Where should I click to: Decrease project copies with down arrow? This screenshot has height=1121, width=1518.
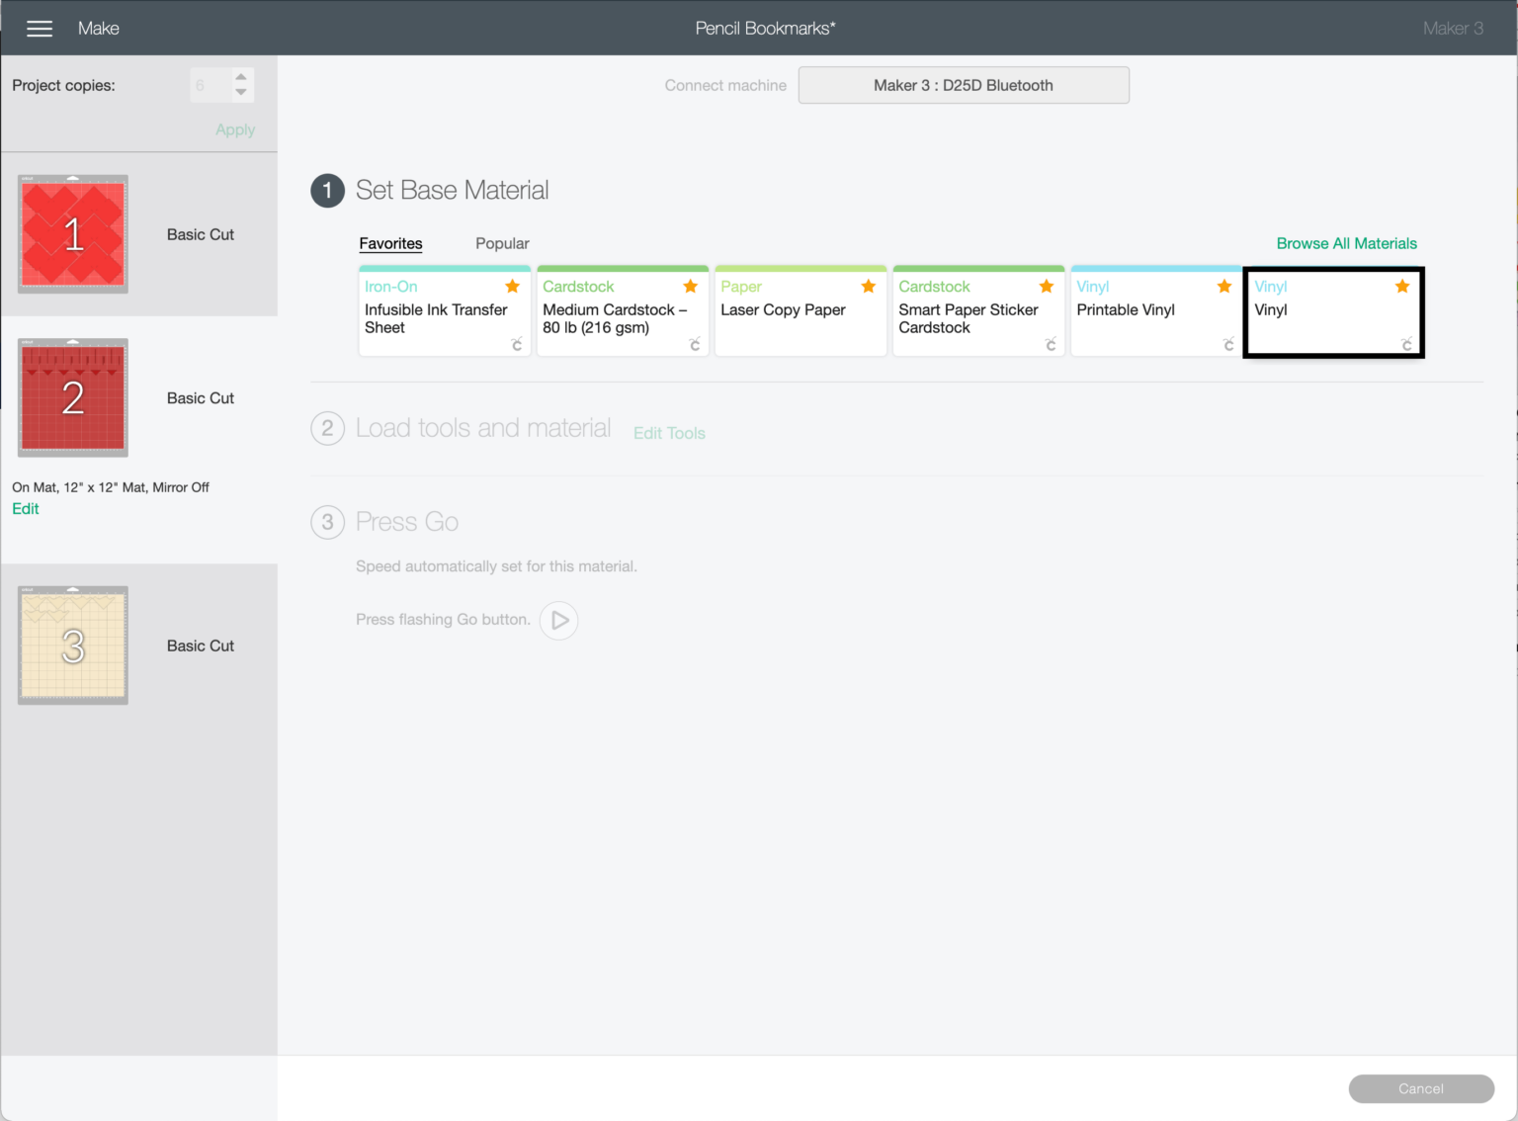pos(241,93)
